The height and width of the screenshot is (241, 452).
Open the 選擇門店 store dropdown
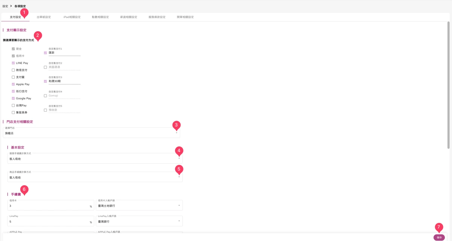point(92,133)
